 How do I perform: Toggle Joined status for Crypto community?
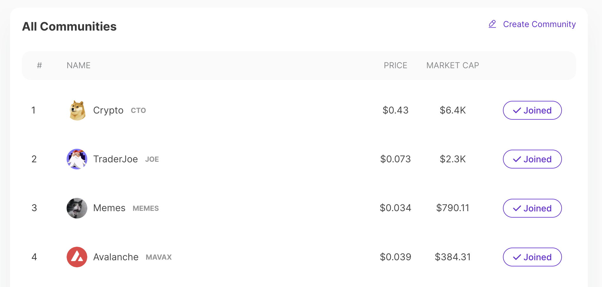click(532, 110)
